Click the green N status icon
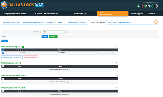Screen dimensions: 163x97 click(153, 6)
